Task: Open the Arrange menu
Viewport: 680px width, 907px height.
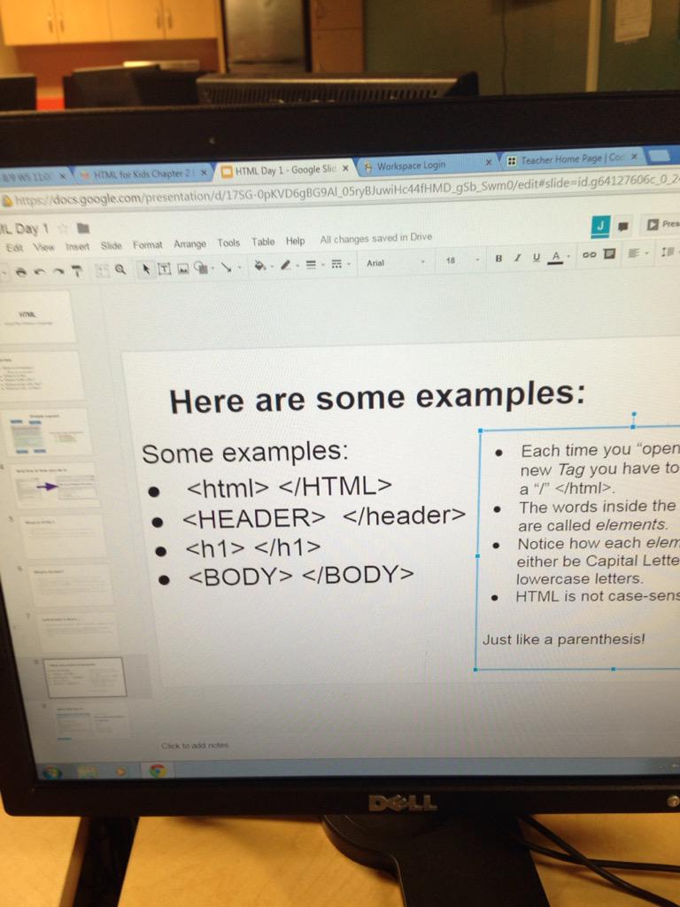Action: pyautogui.click(x=189, y=244)
